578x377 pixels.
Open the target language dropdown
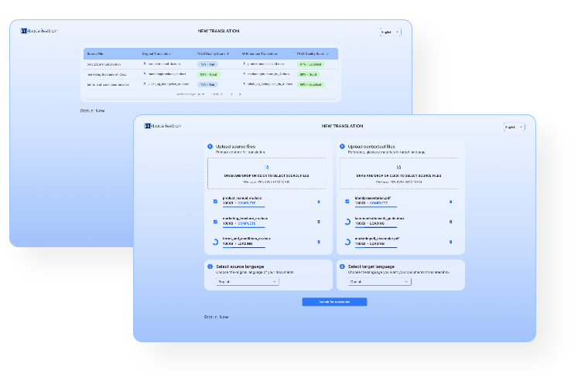click(x=379, y=282)
